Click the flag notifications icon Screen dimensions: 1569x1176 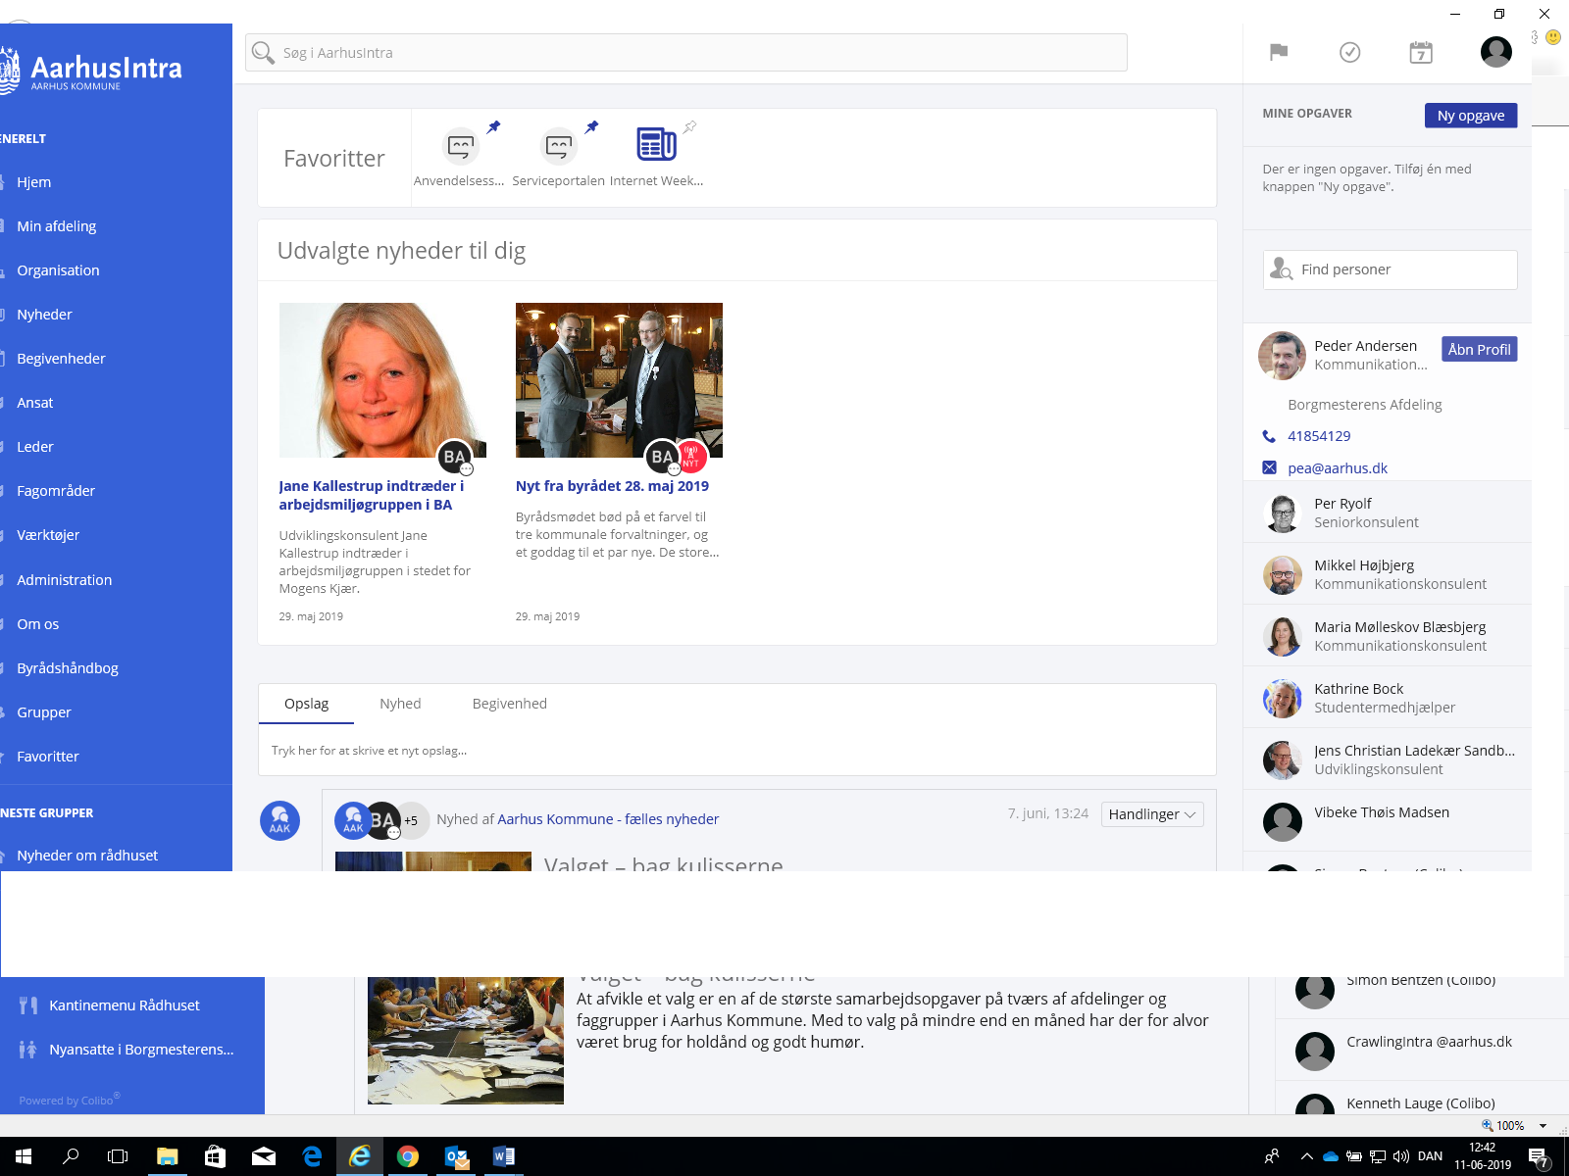(x=1278, y=52)
